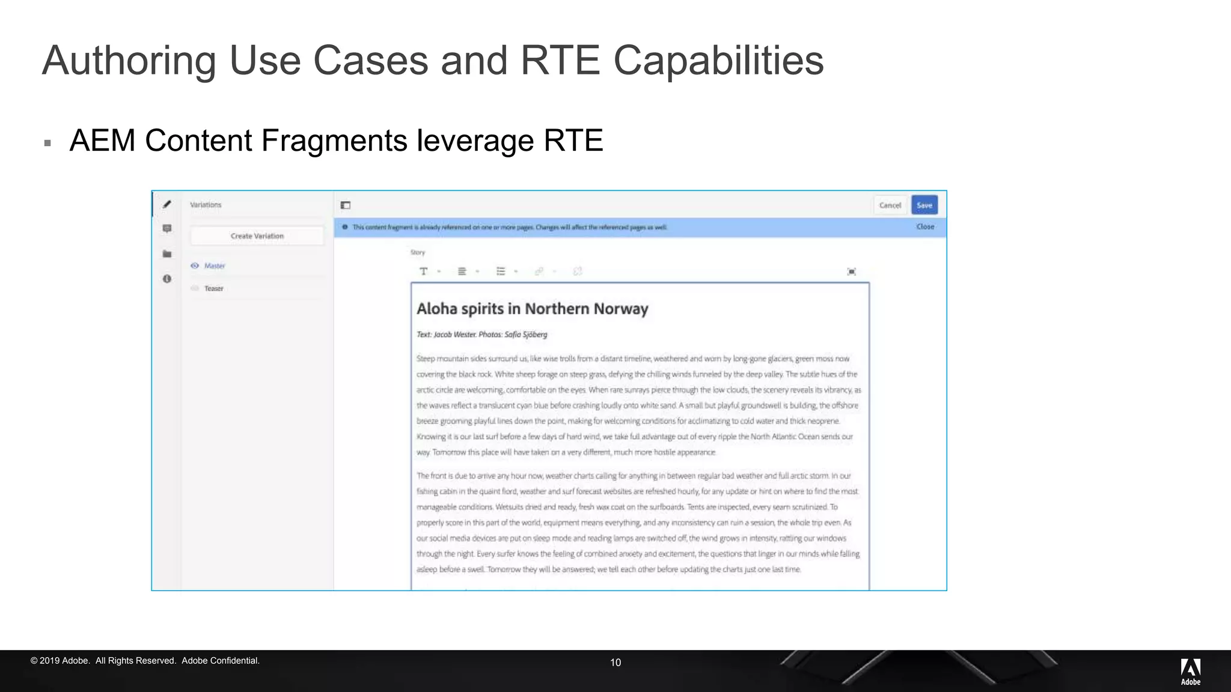Screen dimensions: 1231x692
Task: Click the Adobe logo in footer
Action: click(1190, 672)
